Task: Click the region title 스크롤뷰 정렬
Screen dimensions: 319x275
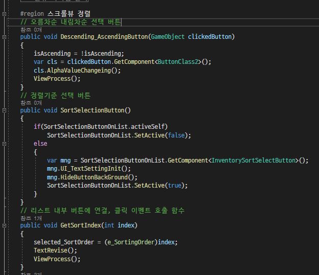Action: click(x=69, y=14)
